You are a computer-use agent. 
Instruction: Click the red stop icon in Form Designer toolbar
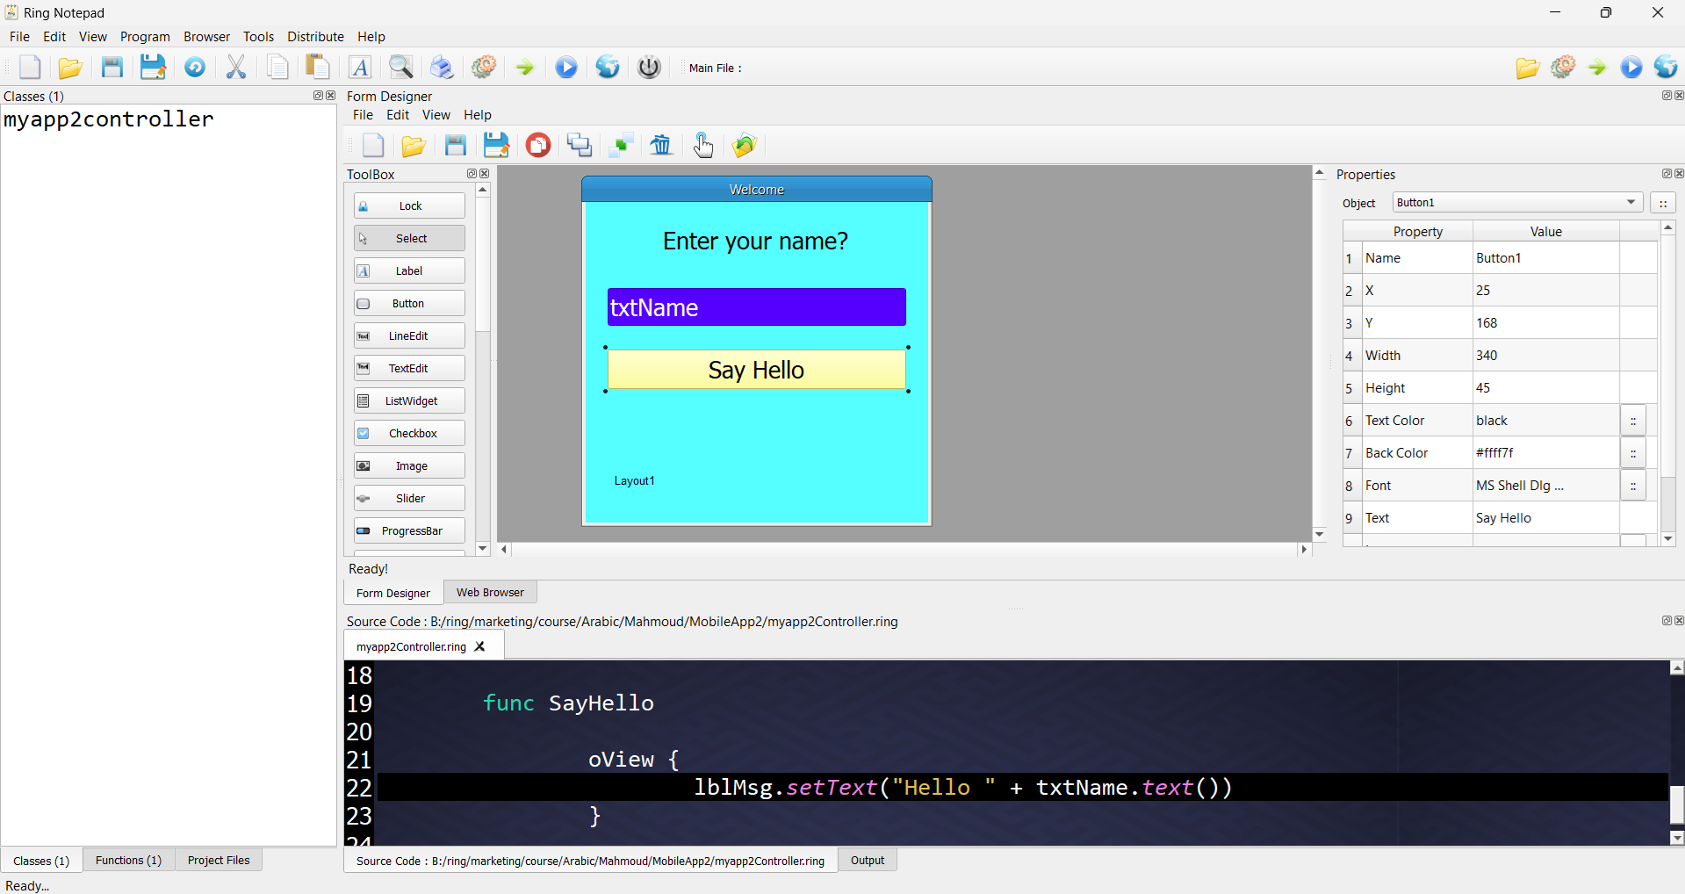(538, 146)
